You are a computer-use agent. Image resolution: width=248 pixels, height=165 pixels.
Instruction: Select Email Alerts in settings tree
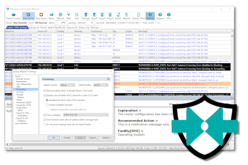click(22, 108)
